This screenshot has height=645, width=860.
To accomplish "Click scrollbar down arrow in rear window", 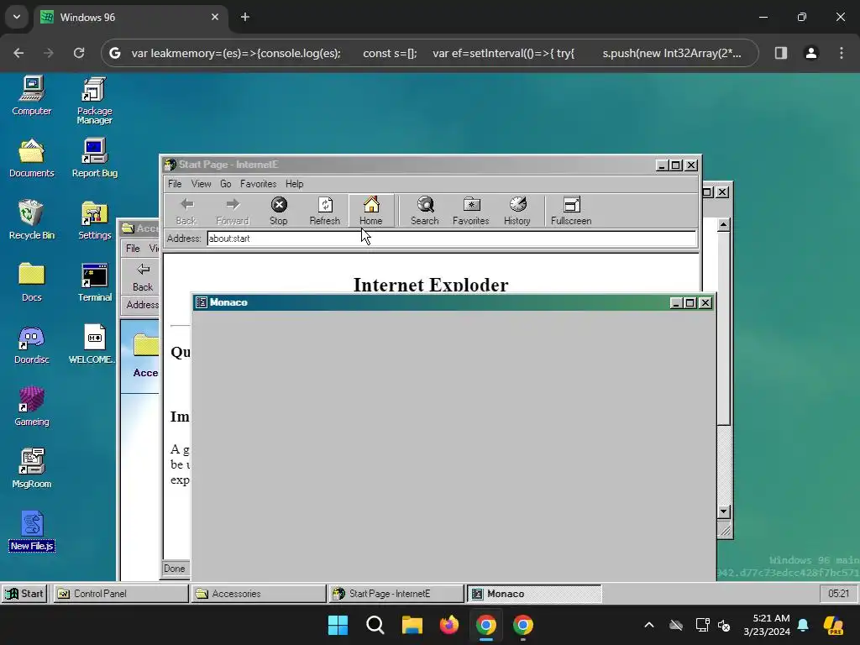I will point(723,511).
